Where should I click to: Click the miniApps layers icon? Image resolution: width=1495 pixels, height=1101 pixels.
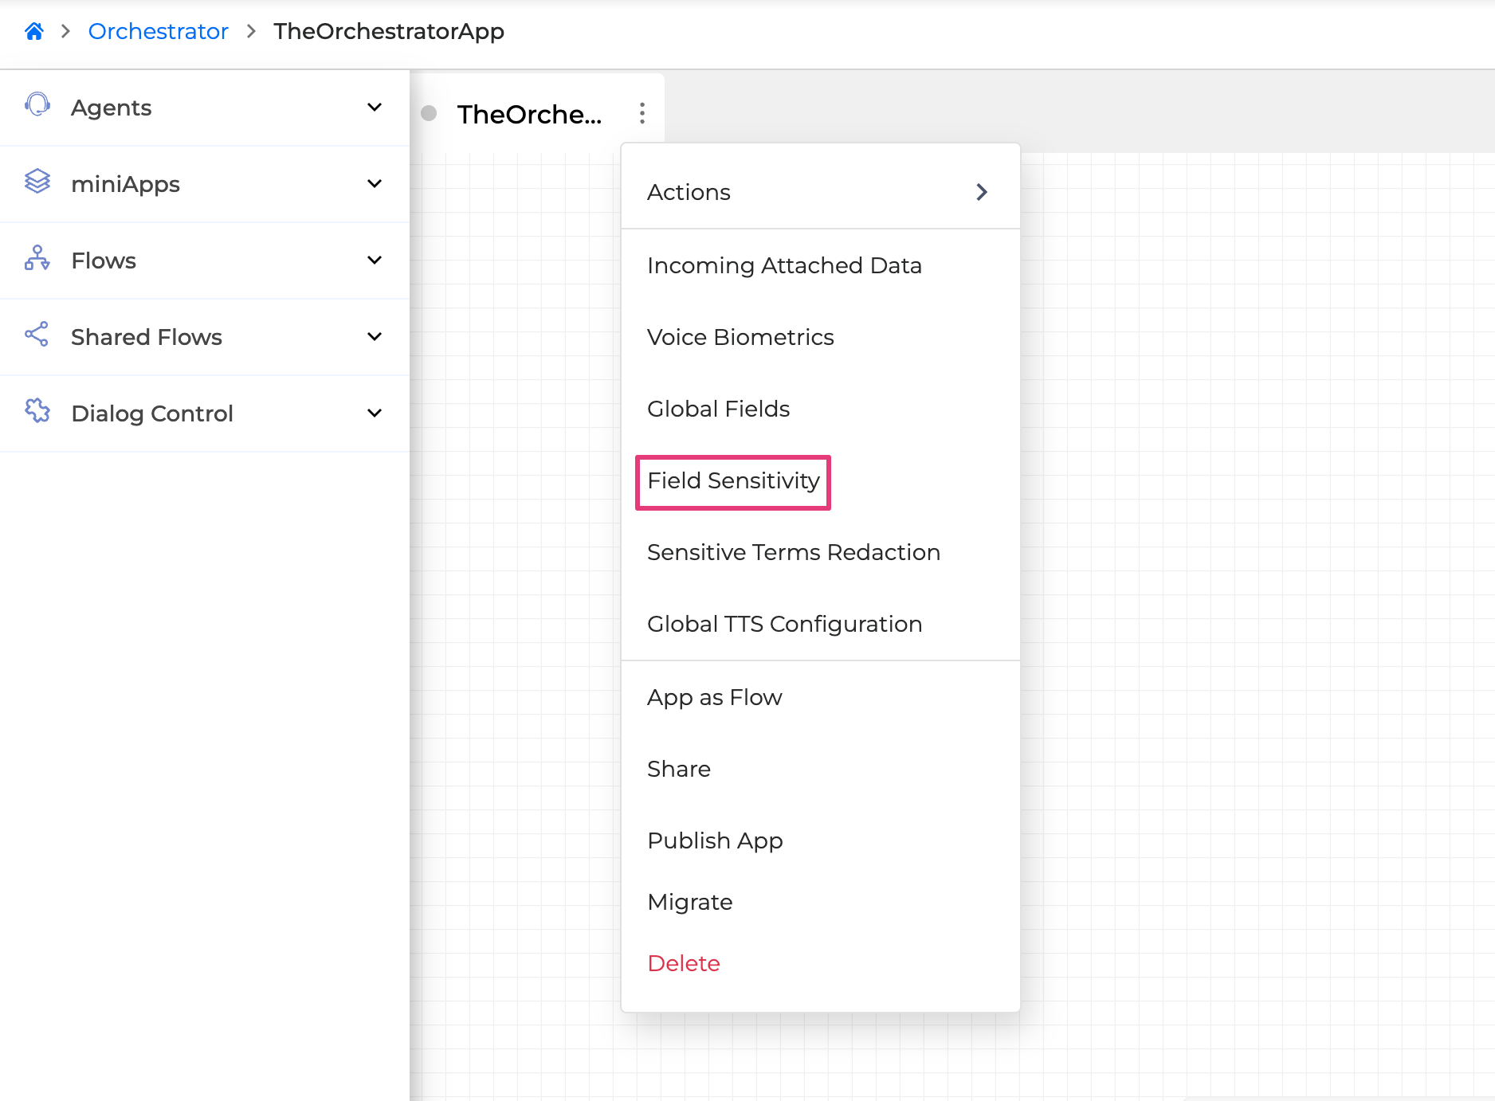click(x=37, y=182)
